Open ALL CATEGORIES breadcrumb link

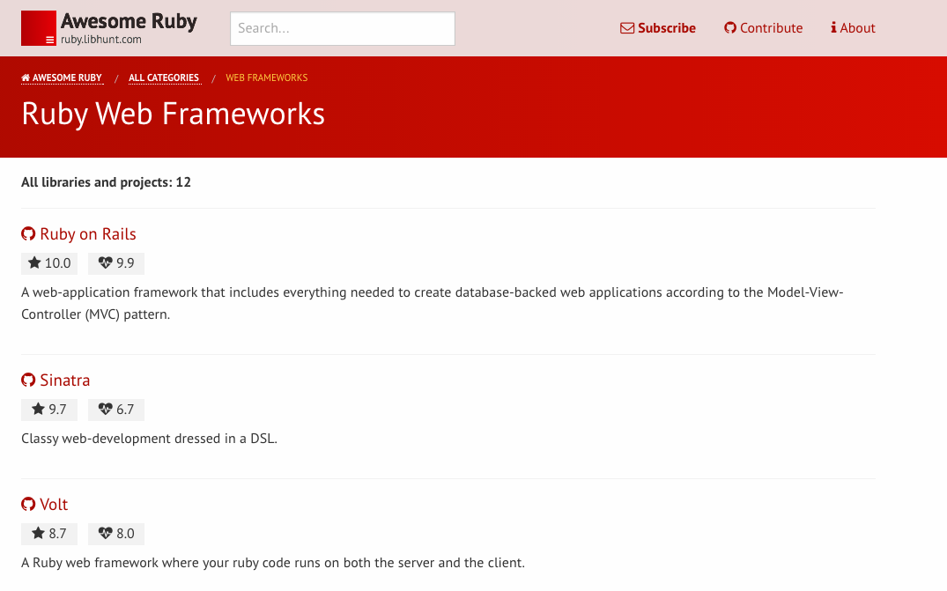164,78
